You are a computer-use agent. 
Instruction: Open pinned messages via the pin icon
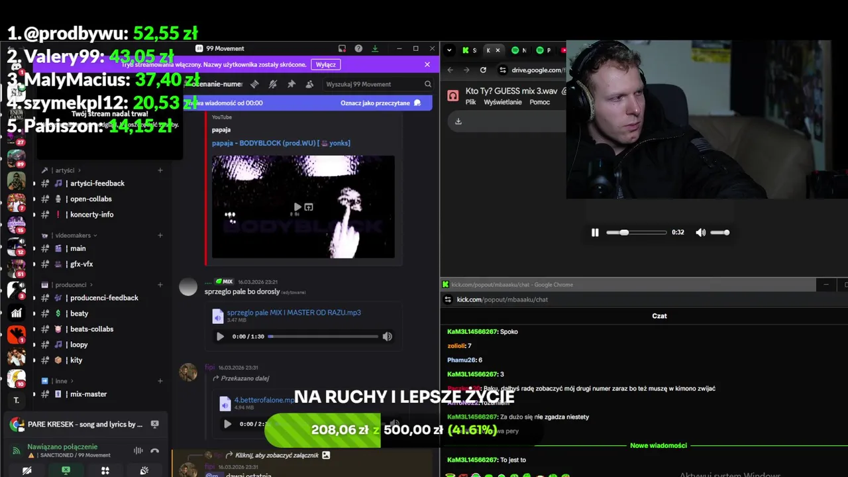coord(291,84)
